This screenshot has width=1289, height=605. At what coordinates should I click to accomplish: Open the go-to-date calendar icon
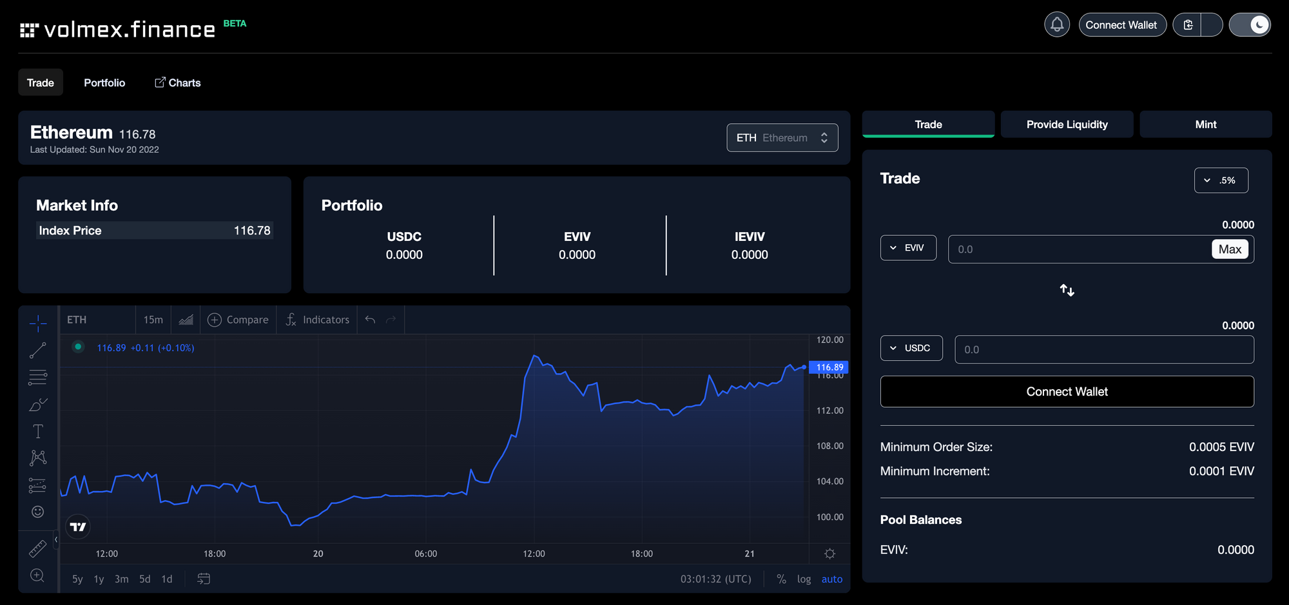[x=204, y=579]
